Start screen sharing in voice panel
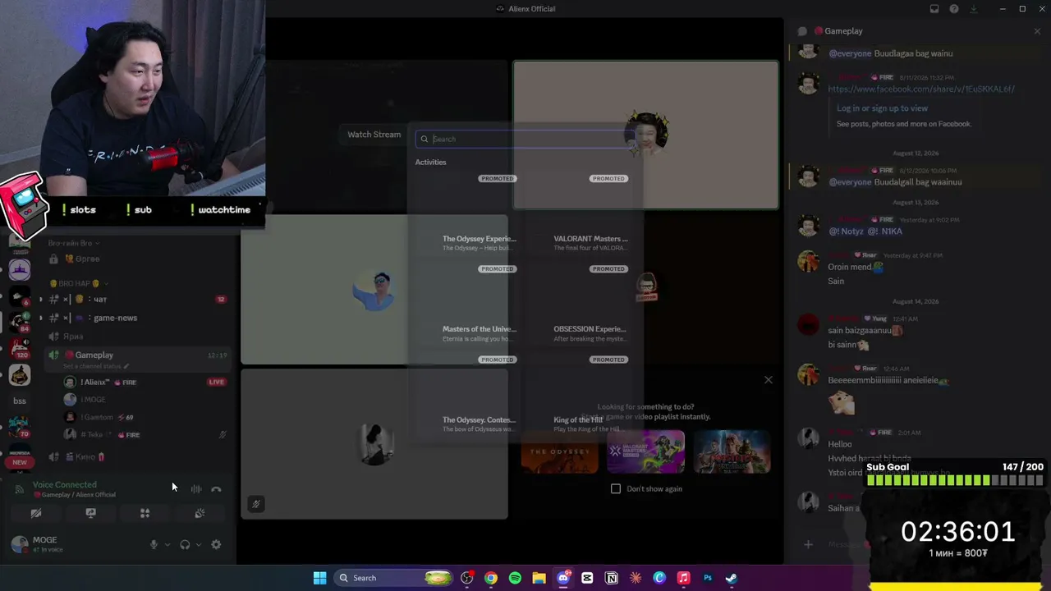Viewport: 1051px width, 591px height. click(90, 513)
